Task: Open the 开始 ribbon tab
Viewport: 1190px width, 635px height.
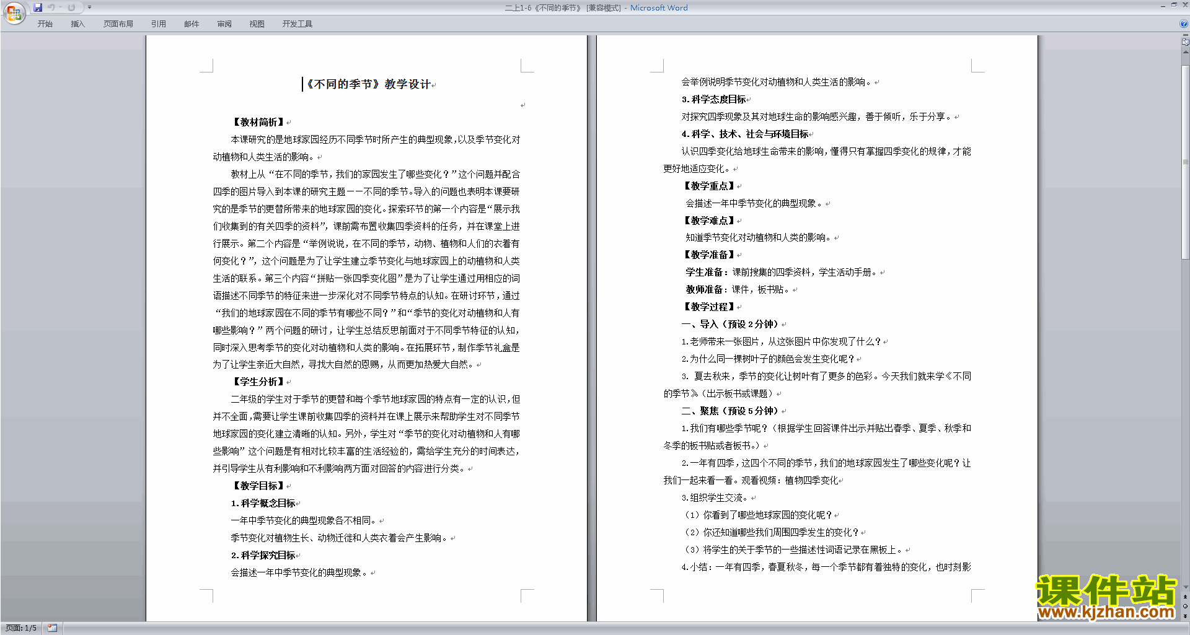Action: point(45,24)
